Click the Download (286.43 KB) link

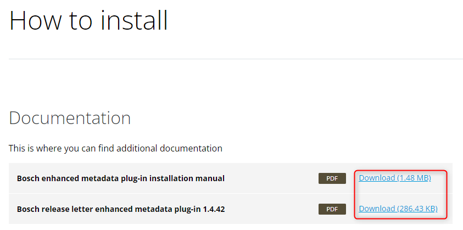click(x=398, y=209)
